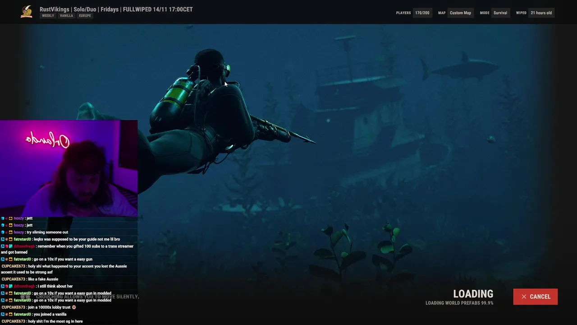Cancel the server loading
Screen dimensions: 577x325
coord(535,297)
